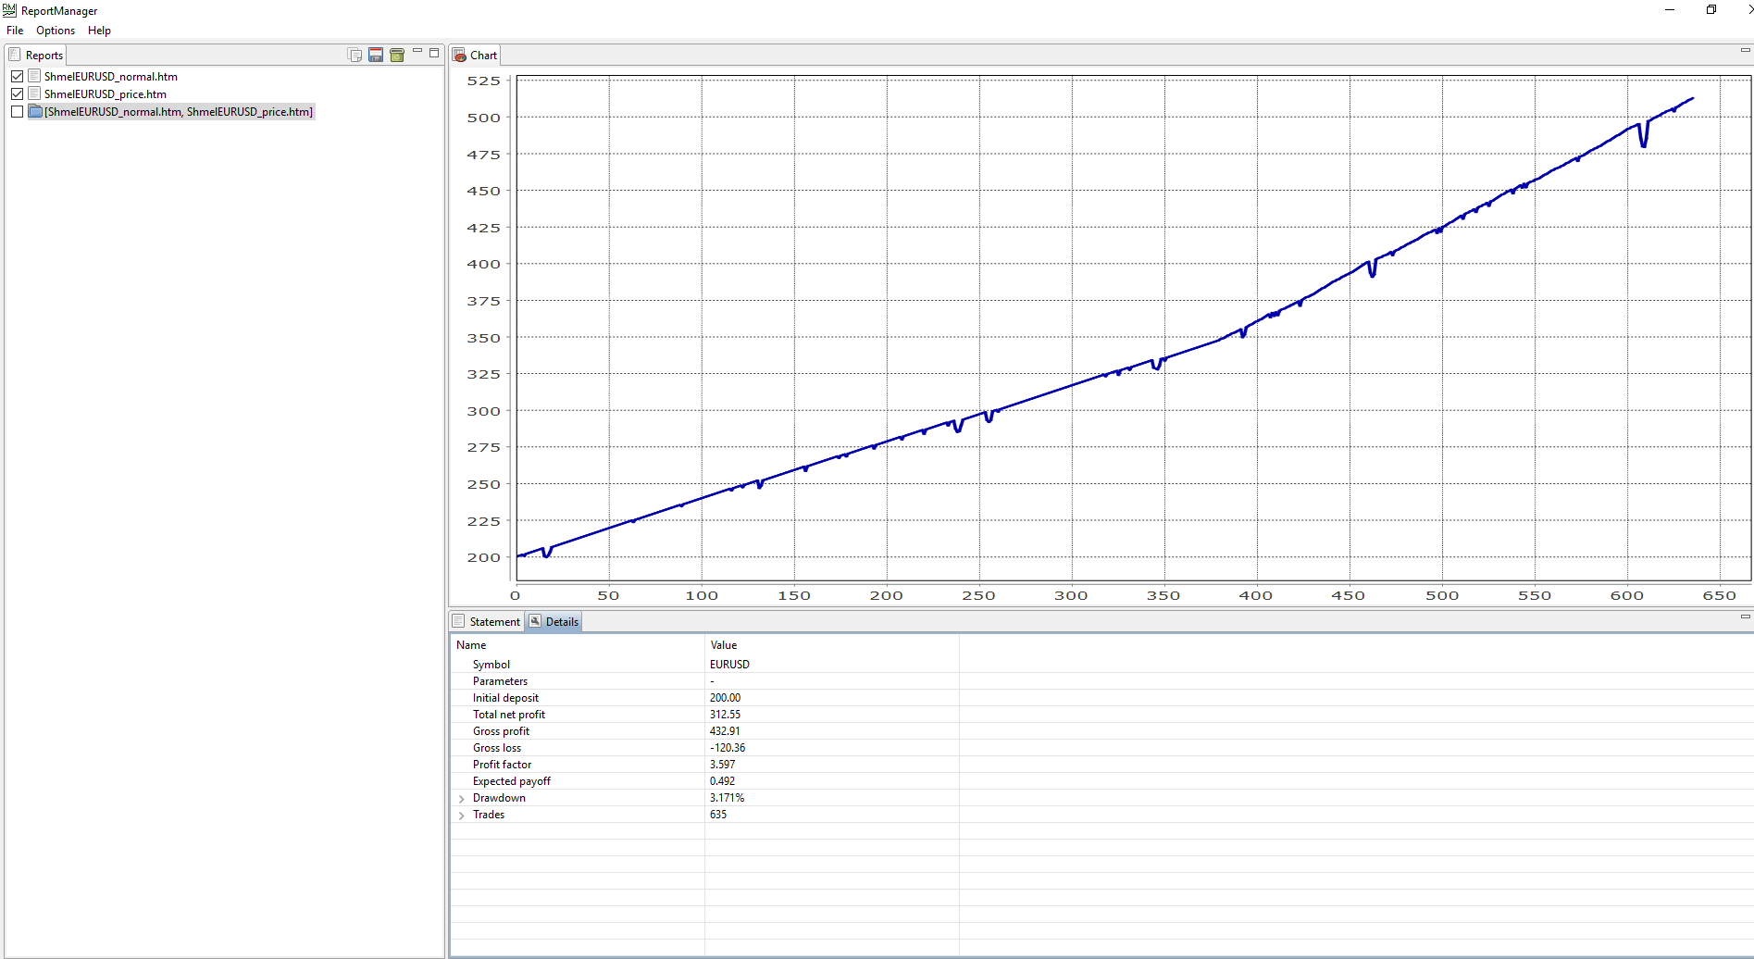Select the Gross profit row label
1754x959 pixels.
[501, 731]
